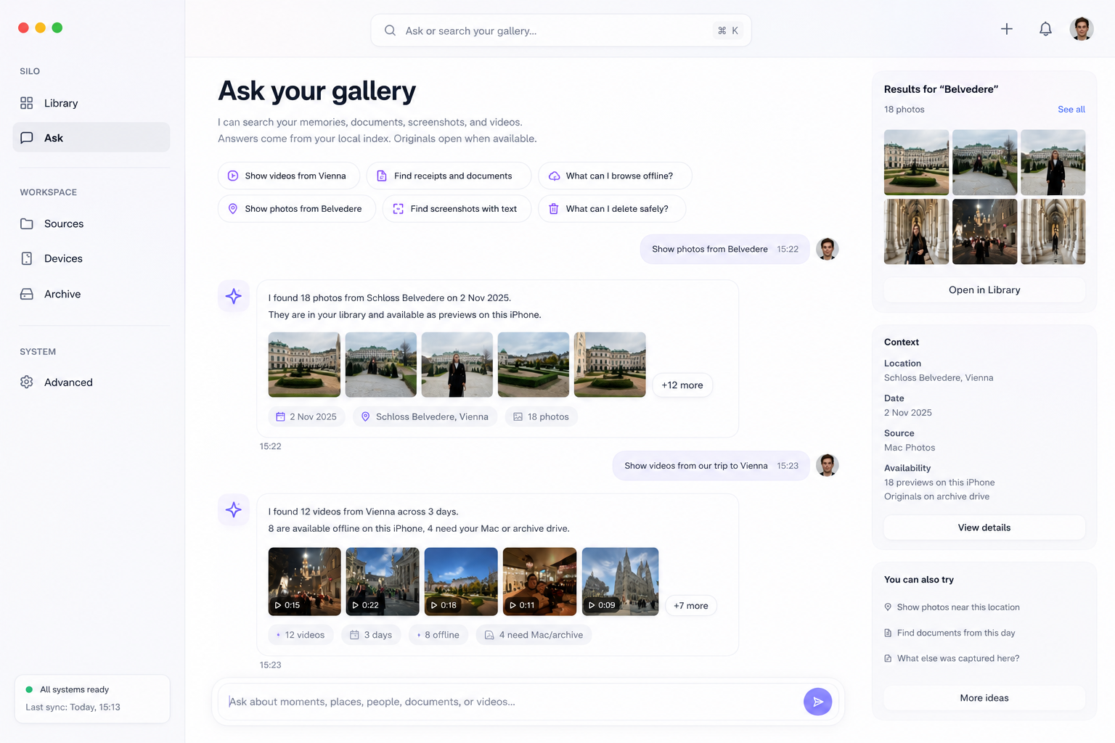Click the user avatar beside the Vienna trip videos message
Viewport: 1115px width, 743px height.
pyautogui.click(x=828, y=465)
